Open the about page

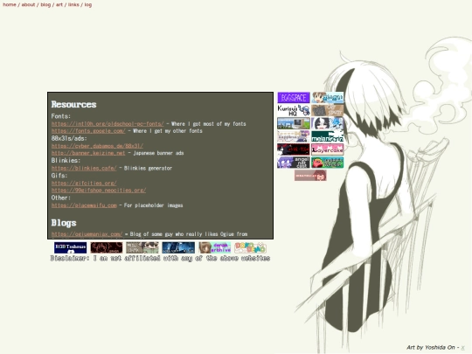point(28,4)
